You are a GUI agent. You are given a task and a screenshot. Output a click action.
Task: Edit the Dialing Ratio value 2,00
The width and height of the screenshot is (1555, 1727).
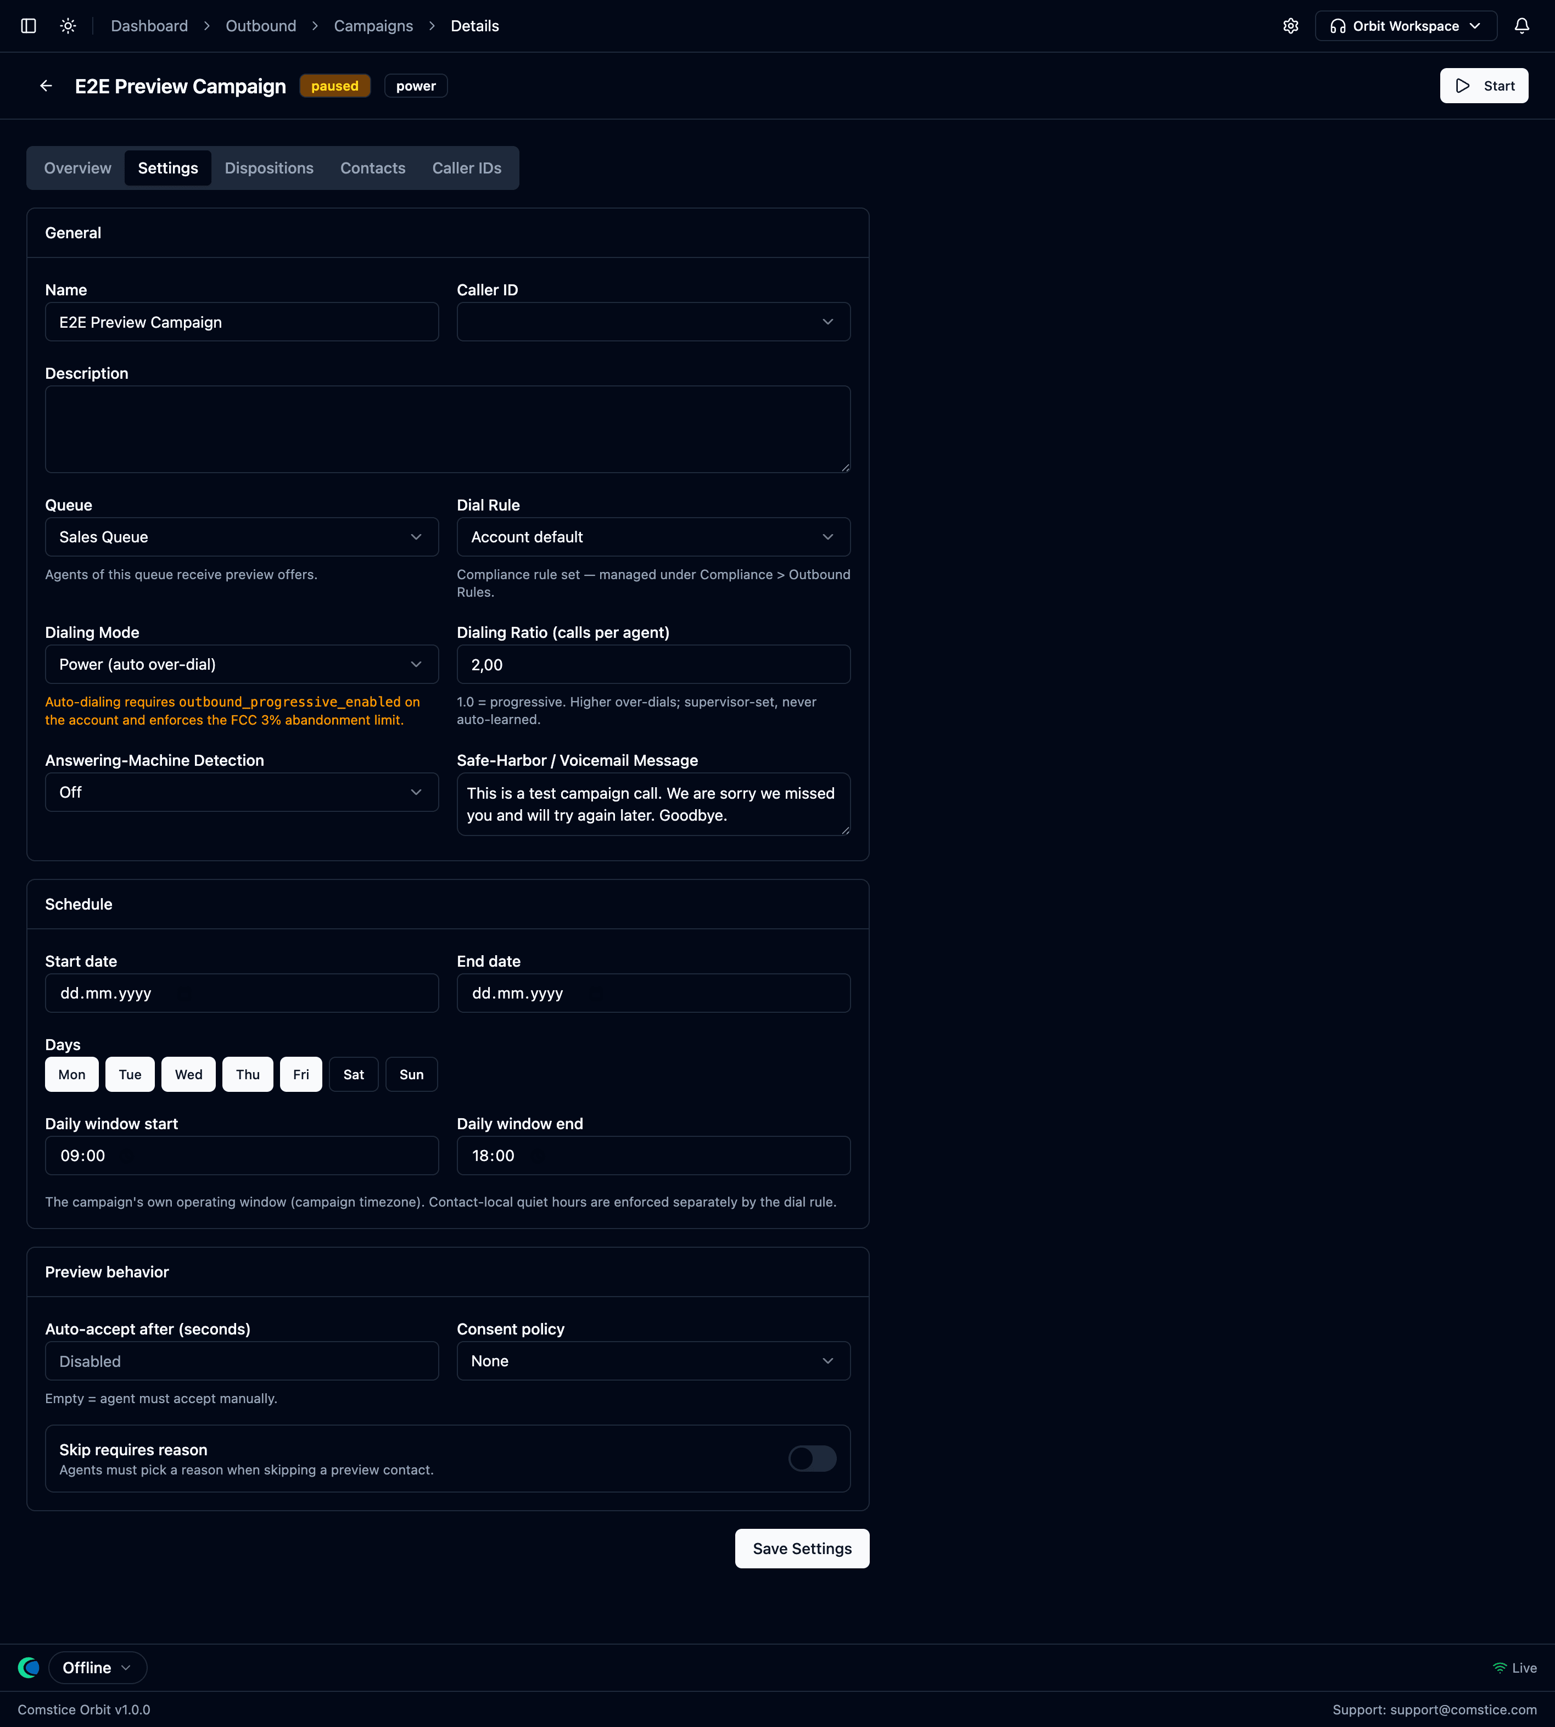[x=653, y=664]
